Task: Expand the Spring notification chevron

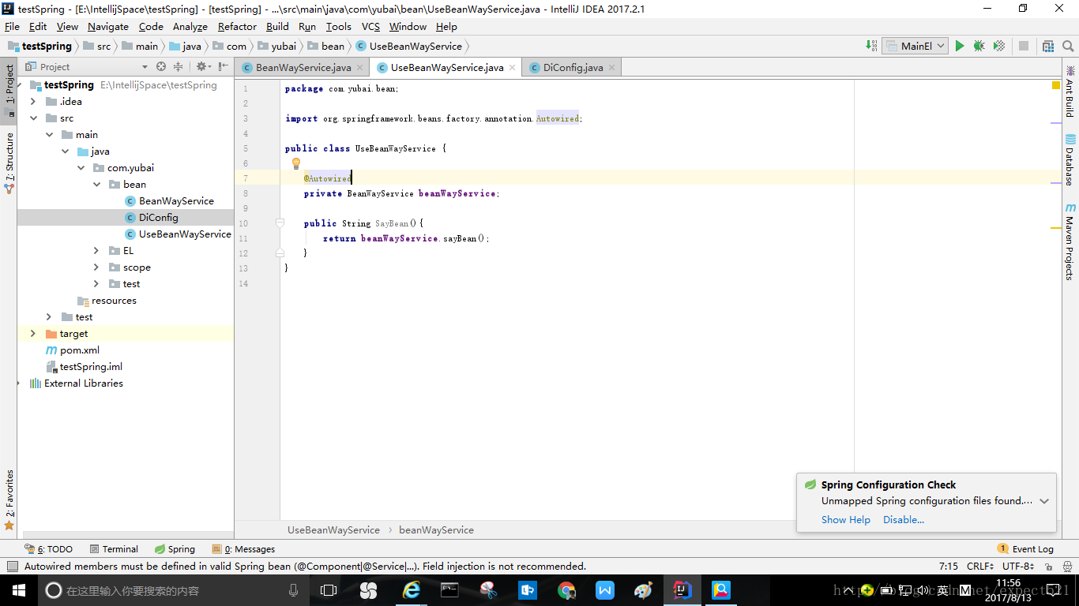Action: point(1044,501)
